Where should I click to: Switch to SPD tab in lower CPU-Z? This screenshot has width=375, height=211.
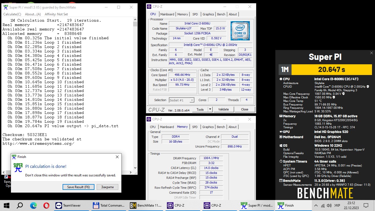click(195, 127)
